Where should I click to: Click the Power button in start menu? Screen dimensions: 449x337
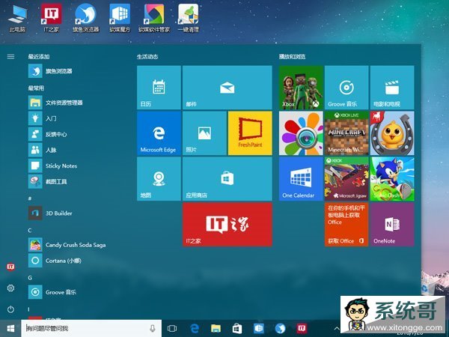tap(10, 309)
